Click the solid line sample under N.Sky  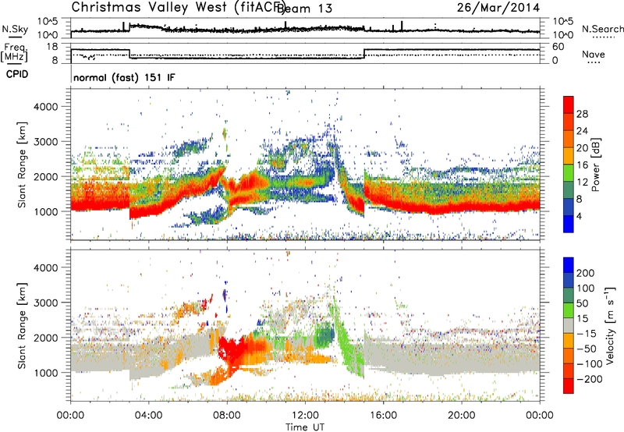click(x=15, y=37)
